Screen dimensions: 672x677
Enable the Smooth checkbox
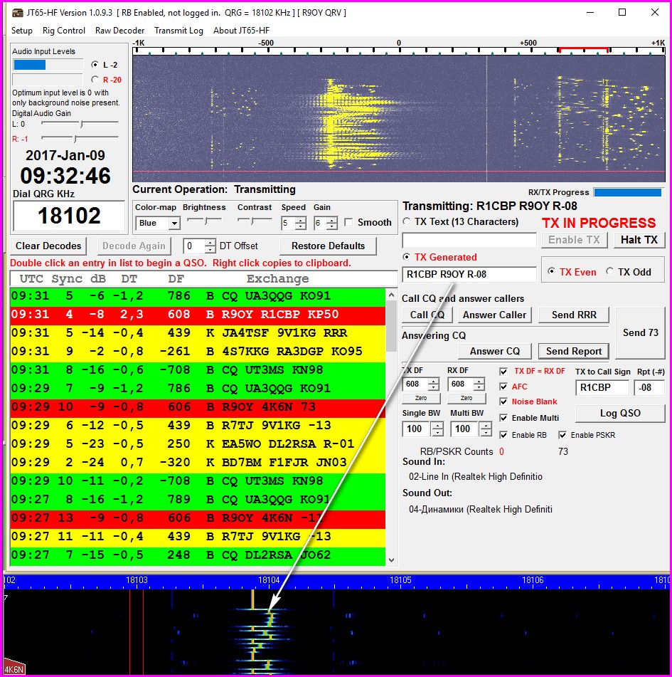point(348,223)
